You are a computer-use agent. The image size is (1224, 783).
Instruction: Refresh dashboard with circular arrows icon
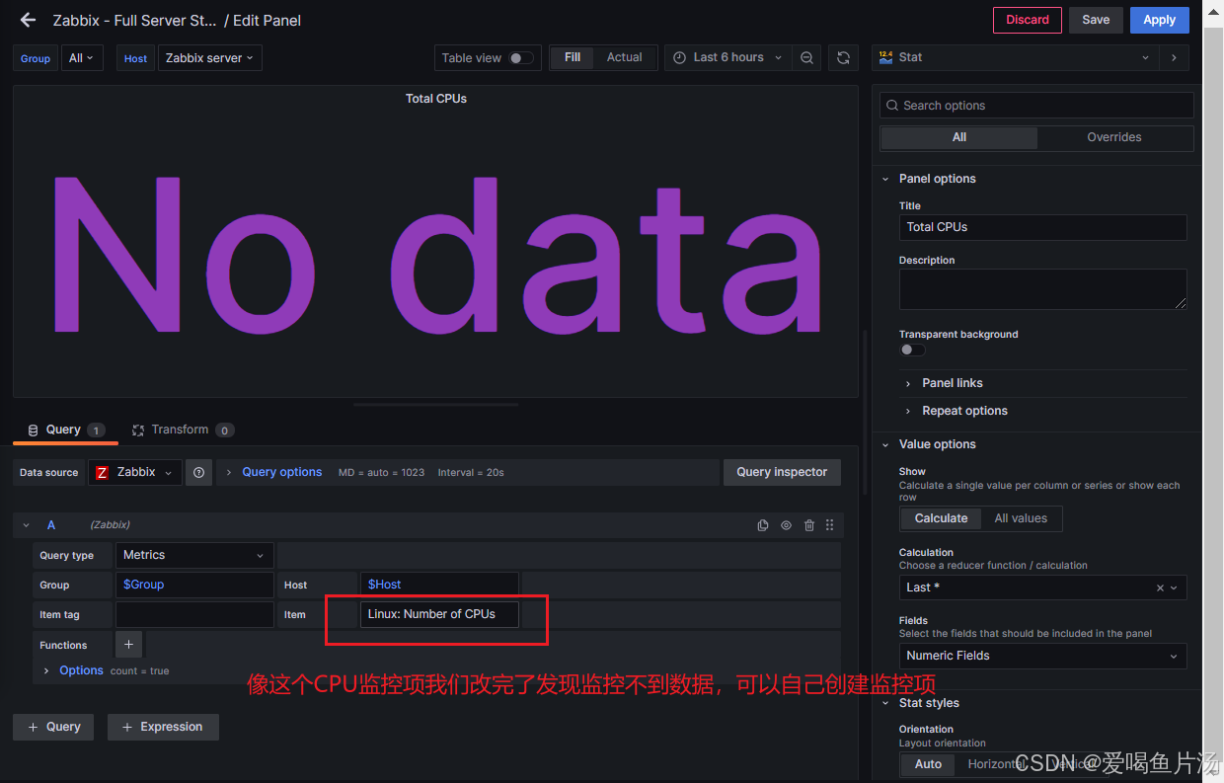pyautogui.click(x=843, y=58)
